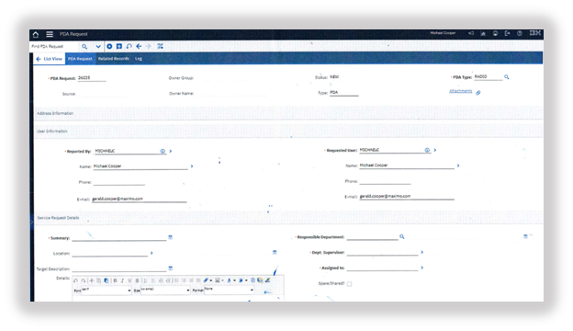Go to previous record arrow
573x331 pixels.
[139, 46]
